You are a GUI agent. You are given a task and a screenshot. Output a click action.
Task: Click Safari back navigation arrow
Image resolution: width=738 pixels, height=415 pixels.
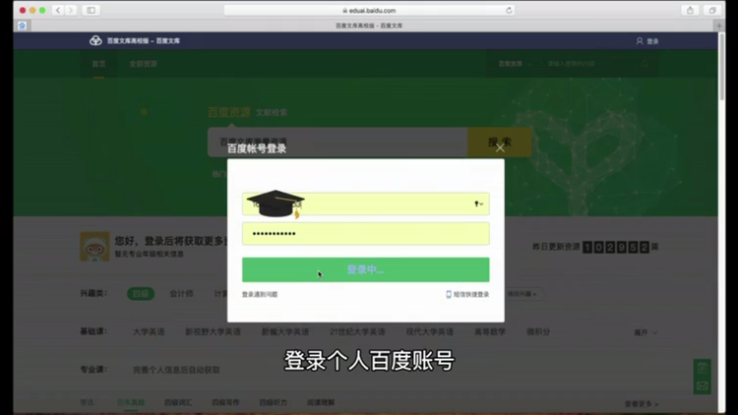(x=58, y=10)
